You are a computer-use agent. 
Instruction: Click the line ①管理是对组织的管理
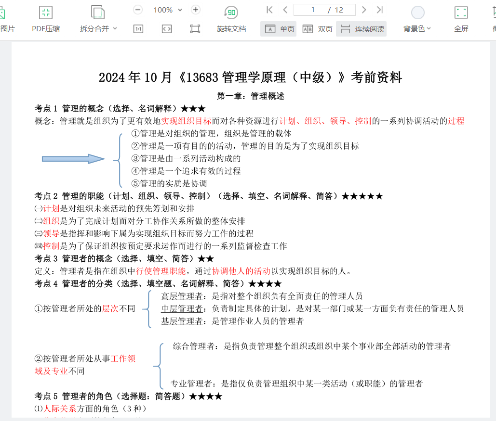(211, 134)
